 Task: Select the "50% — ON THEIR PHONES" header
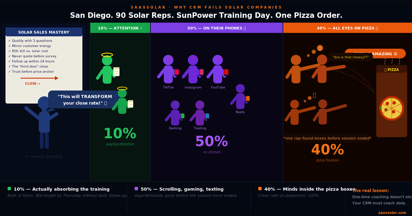click(x=217, y=28)
